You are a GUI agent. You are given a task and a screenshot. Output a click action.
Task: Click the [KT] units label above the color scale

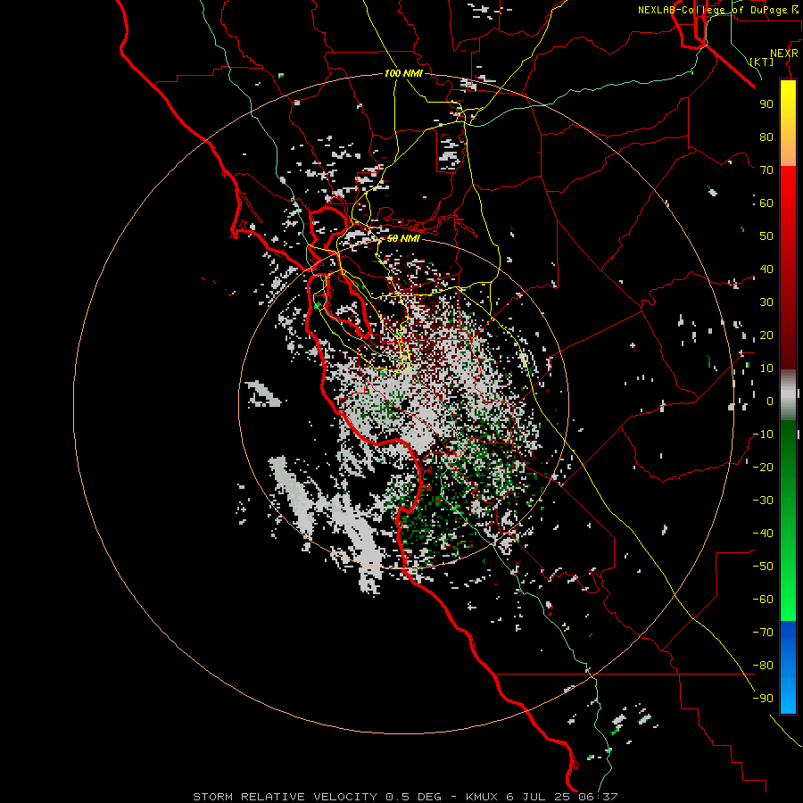[x=762, y=62]
